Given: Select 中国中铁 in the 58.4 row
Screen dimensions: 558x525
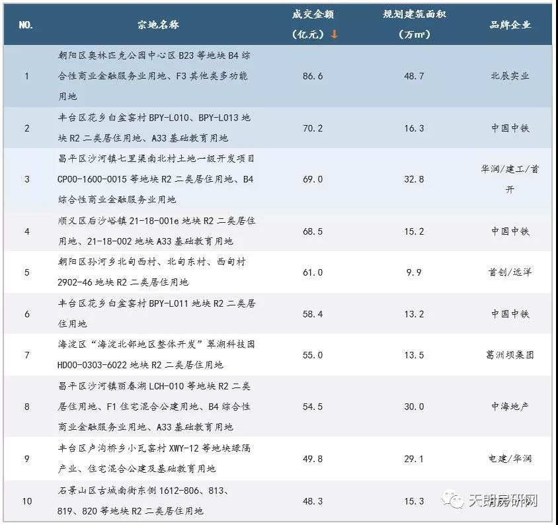Looking at the screenshot, I should [510, 314].
